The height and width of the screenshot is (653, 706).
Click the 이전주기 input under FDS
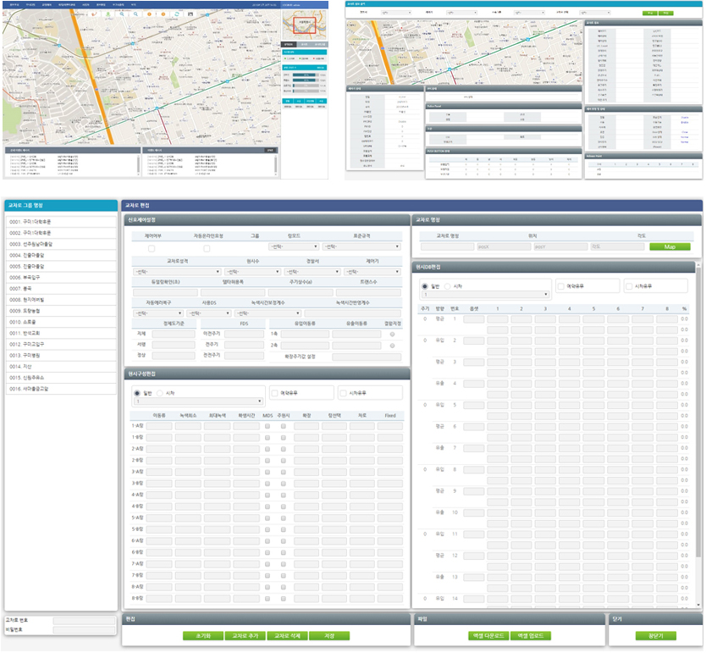coord(244,334)
